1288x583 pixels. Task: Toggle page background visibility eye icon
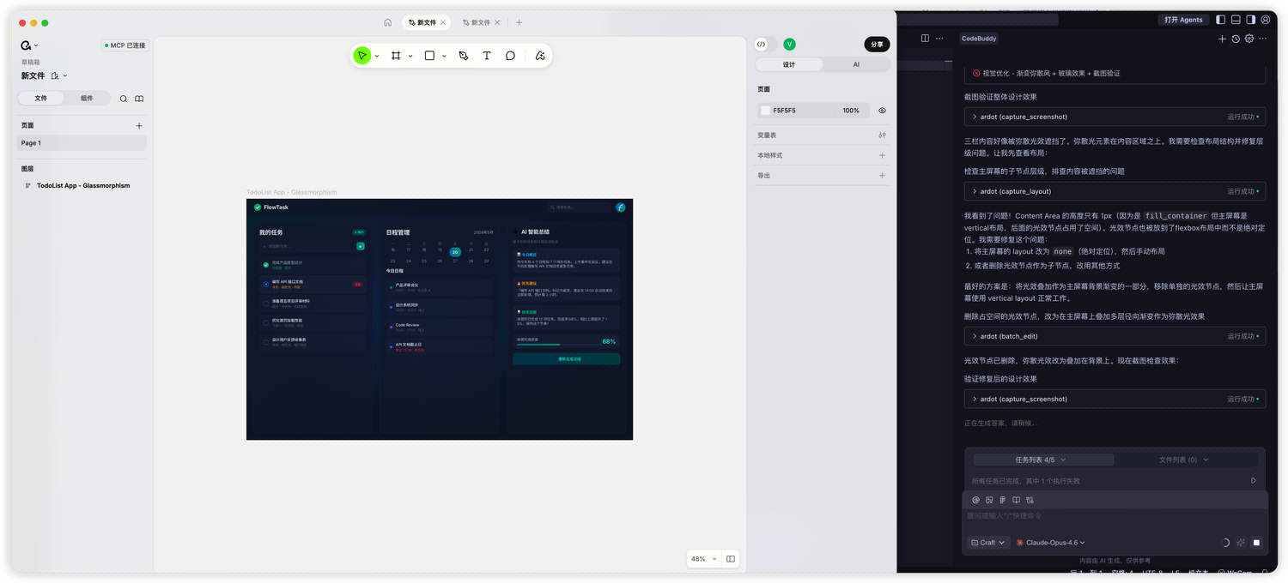(882, 111)
